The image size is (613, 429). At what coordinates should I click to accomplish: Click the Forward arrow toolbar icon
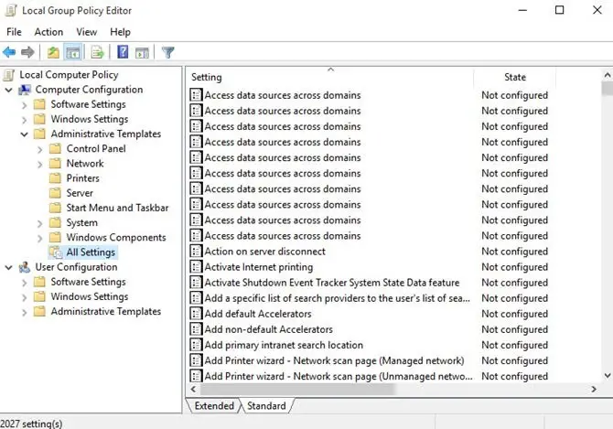click(27, 52)
